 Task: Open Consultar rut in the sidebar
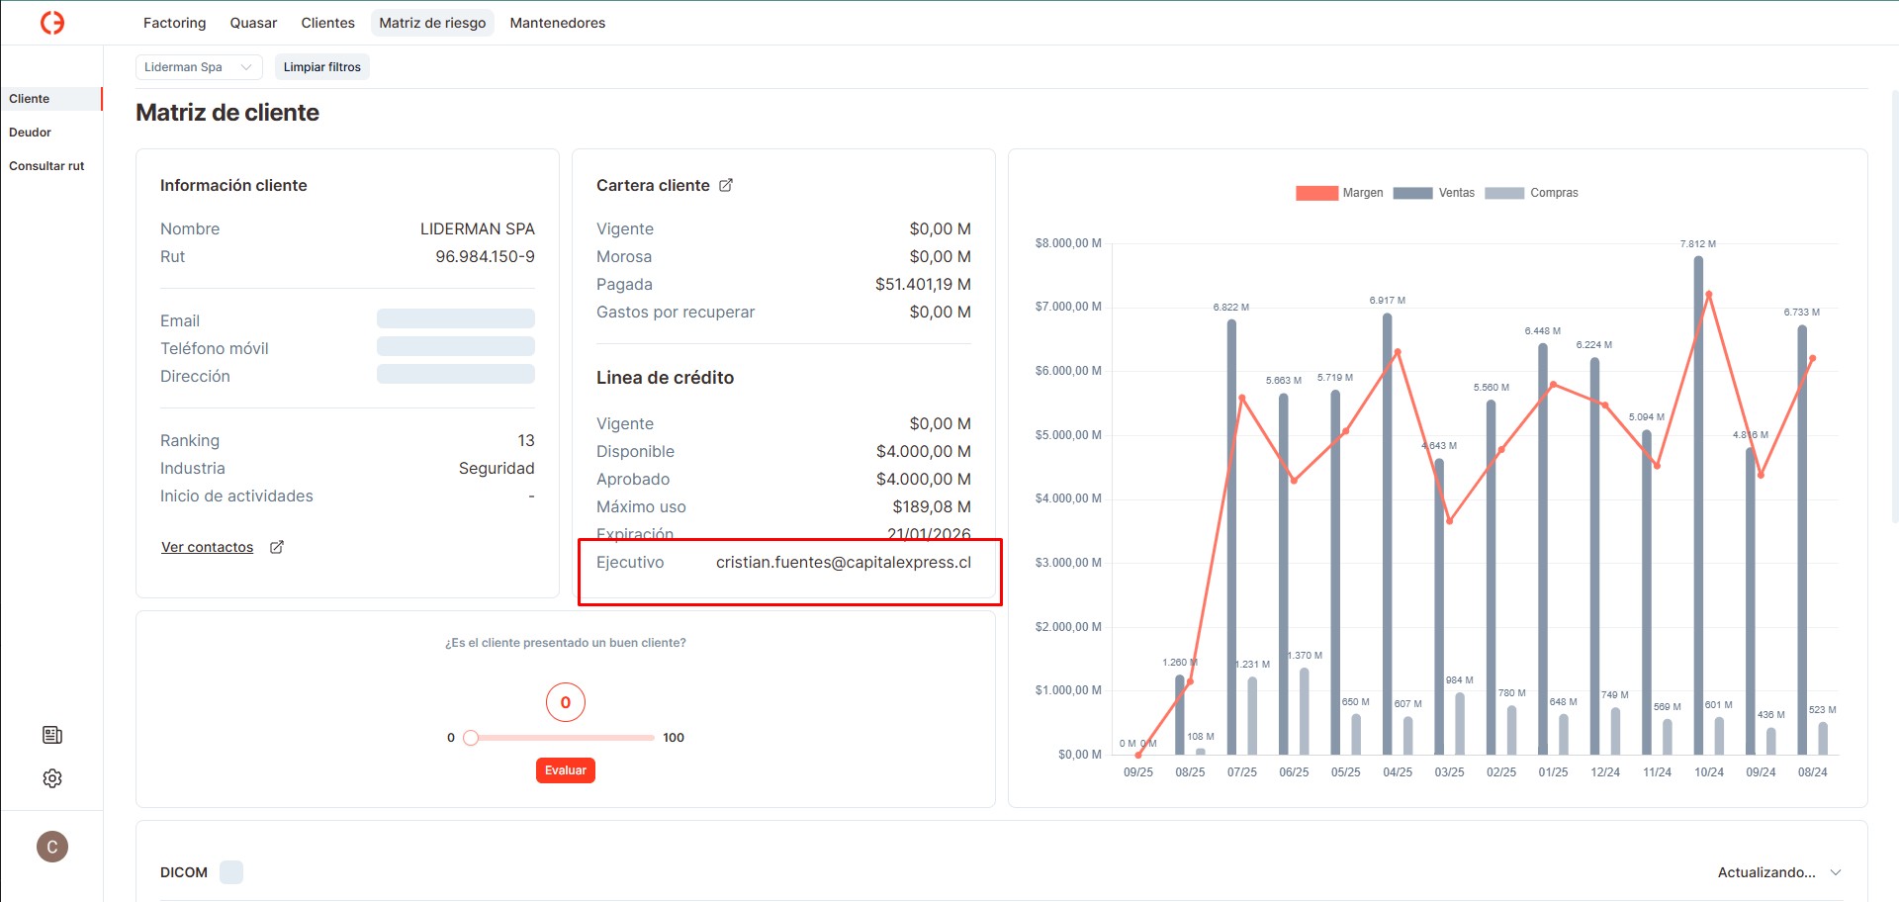(x=46, y=166)
